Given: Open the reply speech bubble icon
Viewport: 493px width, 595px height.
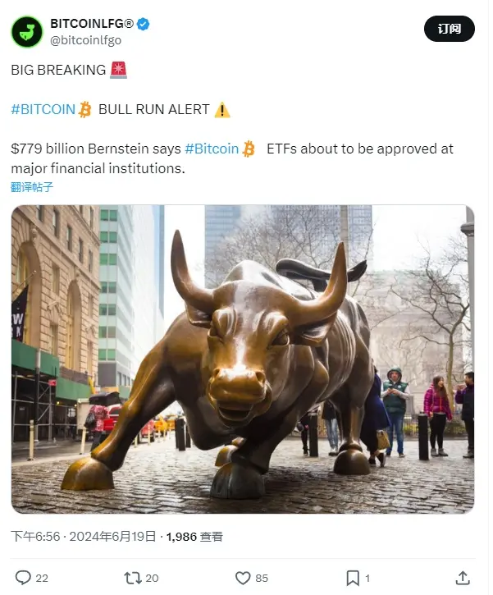Looking at the screenshot, I should 23,578.
